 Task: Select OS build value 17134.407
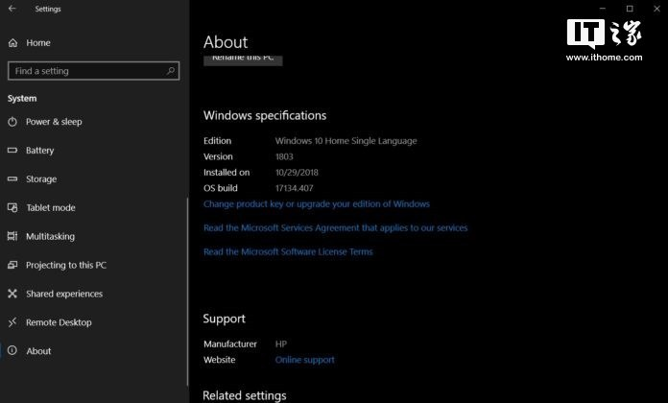coord(294,188)
